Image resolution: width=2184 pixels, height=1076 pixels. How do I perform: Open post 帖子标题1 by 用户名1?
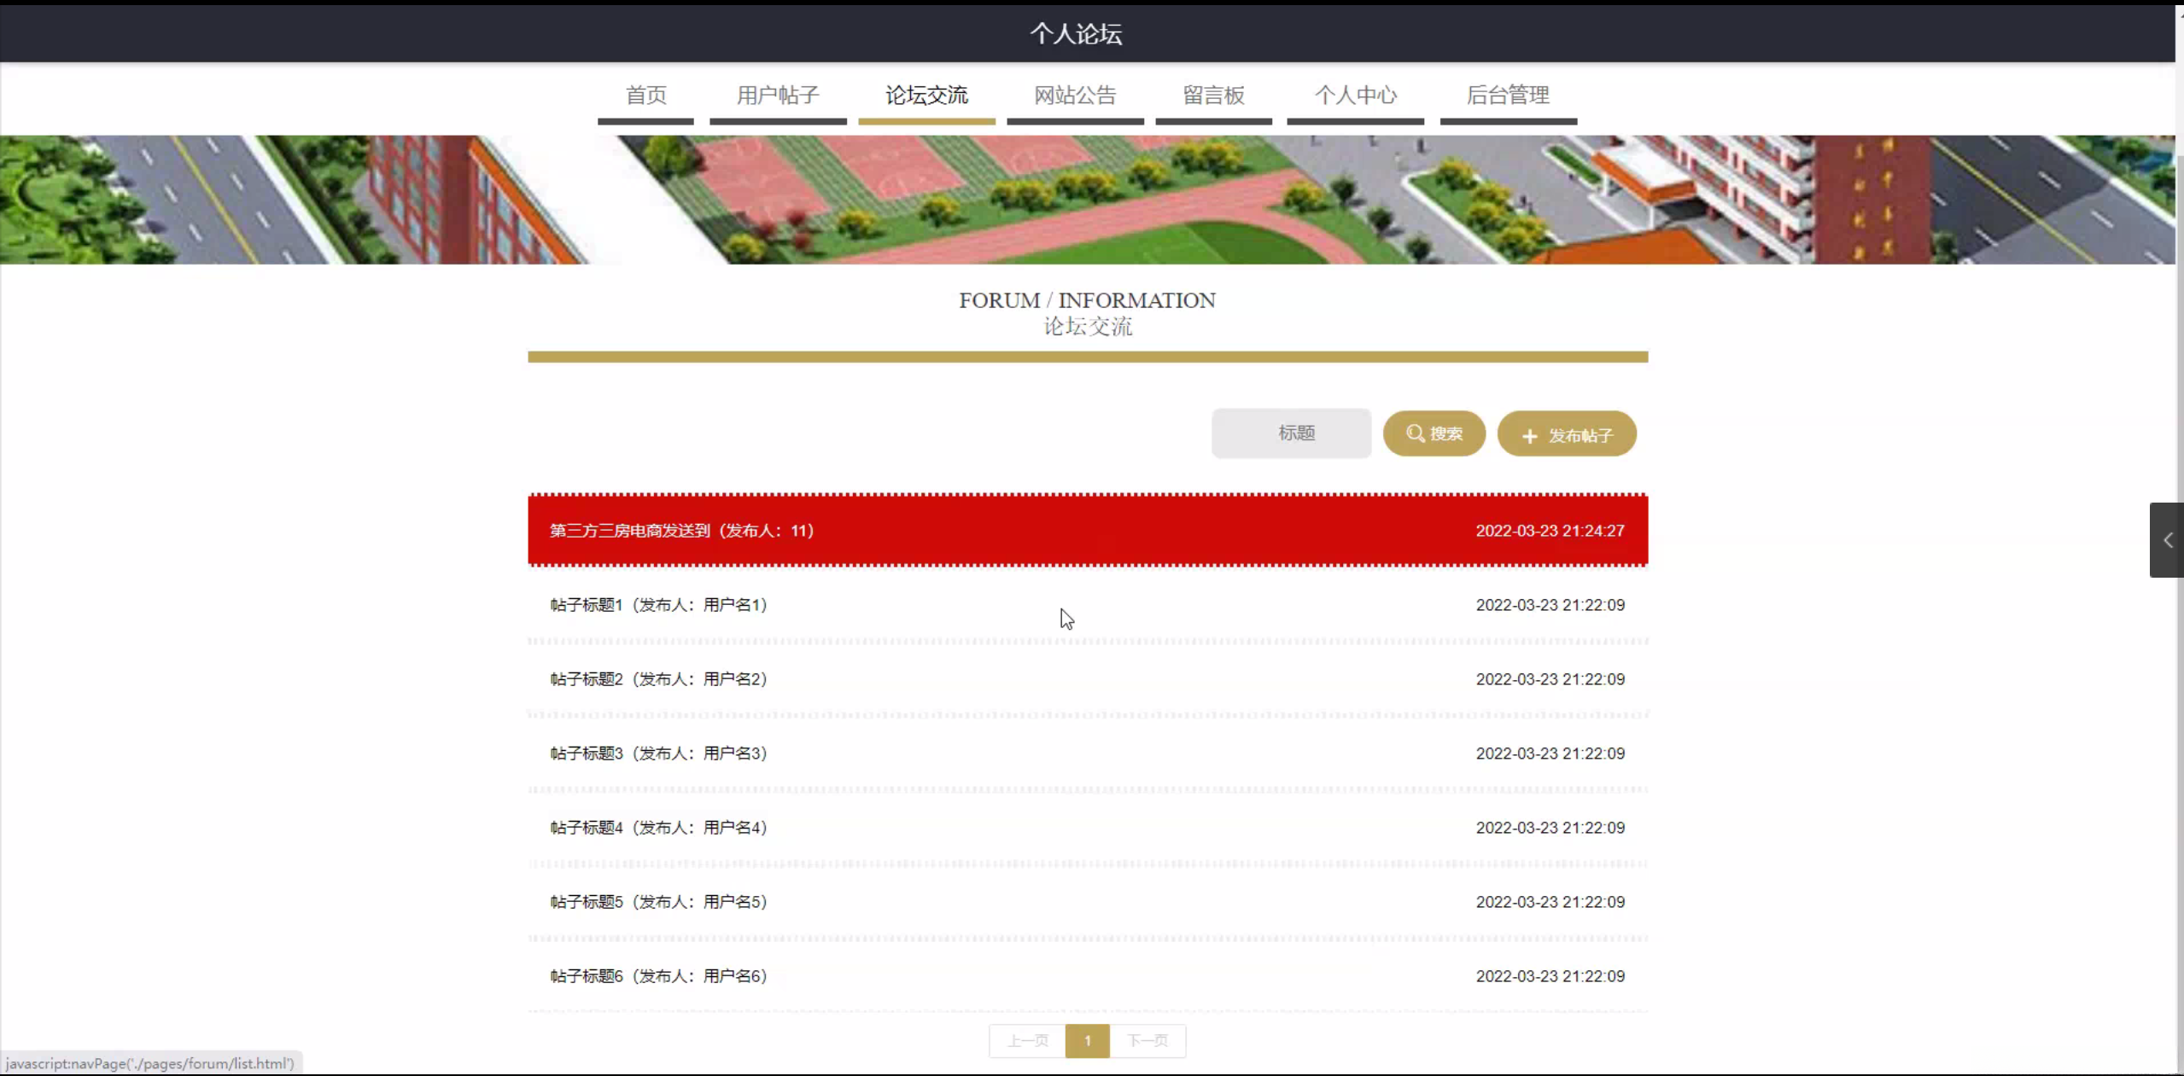pyautogui.click(x=658, y=605)
